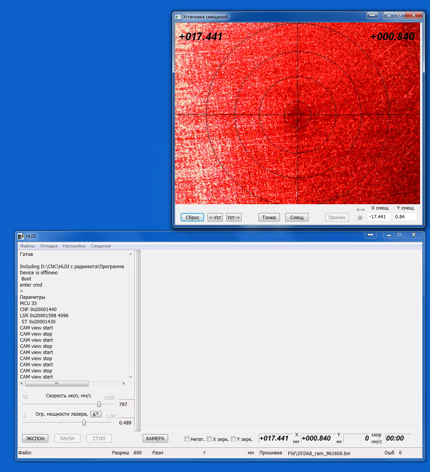This screenshot has width=430, height=472.
Task: Click the laser power limit slider thumb
Action: coord(84,423)
